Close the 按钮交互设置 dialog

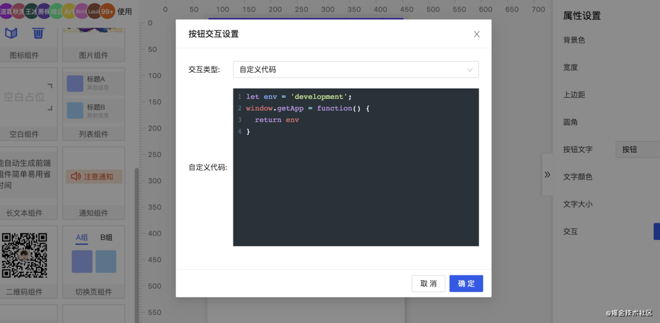(477, 34)
